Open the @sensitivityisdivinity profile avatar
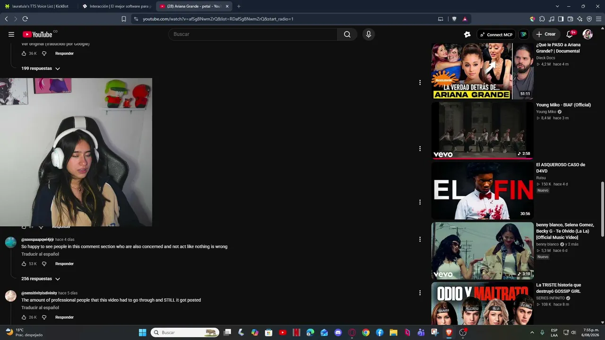Screen dimensions: 605x340 [x=11, y=296]
